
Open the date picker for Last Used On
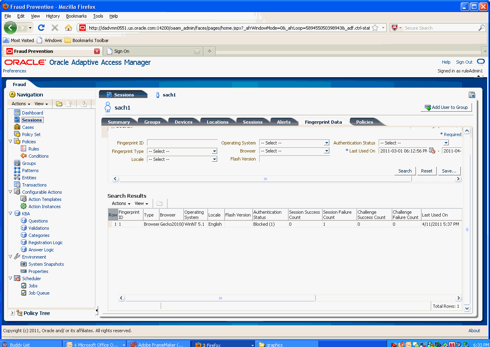point(433,150)
